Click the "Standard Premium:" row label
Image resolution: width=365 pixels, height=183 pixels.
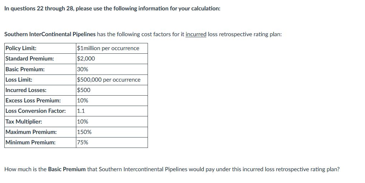(30, 59)
